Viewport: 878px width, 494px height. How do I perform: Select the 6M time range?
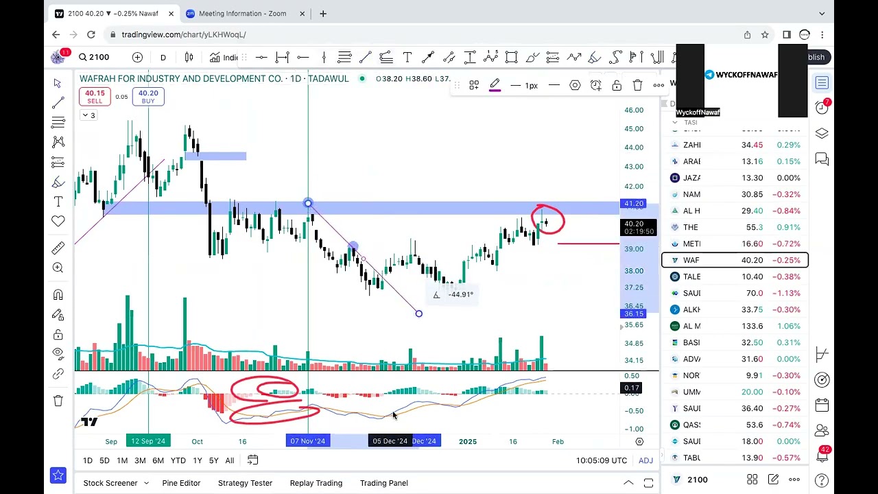point(158,460)
